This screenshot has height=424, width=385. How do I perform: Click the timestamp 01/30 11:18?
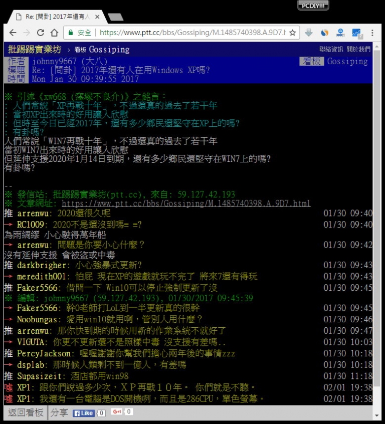pos(348,376)
